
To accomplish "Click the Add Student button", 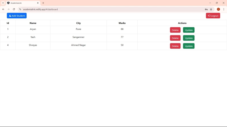I will [x=17, y=16].
